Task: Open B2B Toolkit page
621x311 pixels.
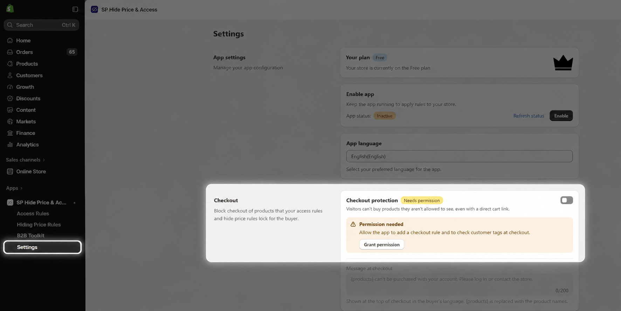Action: 30,236
